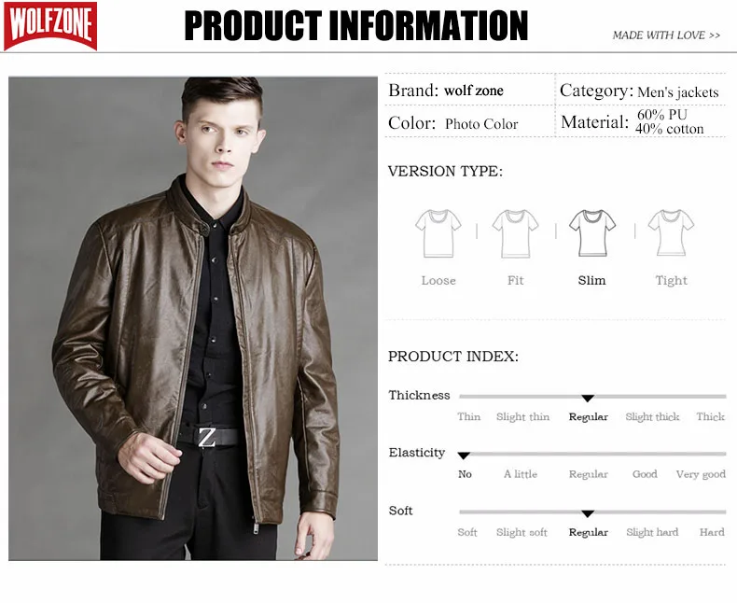Image resolution: width=737 pixels, height=603 pixels.
Task: Click the PRODUCT INFORMATION heading
Action: [x=356, y=26]
